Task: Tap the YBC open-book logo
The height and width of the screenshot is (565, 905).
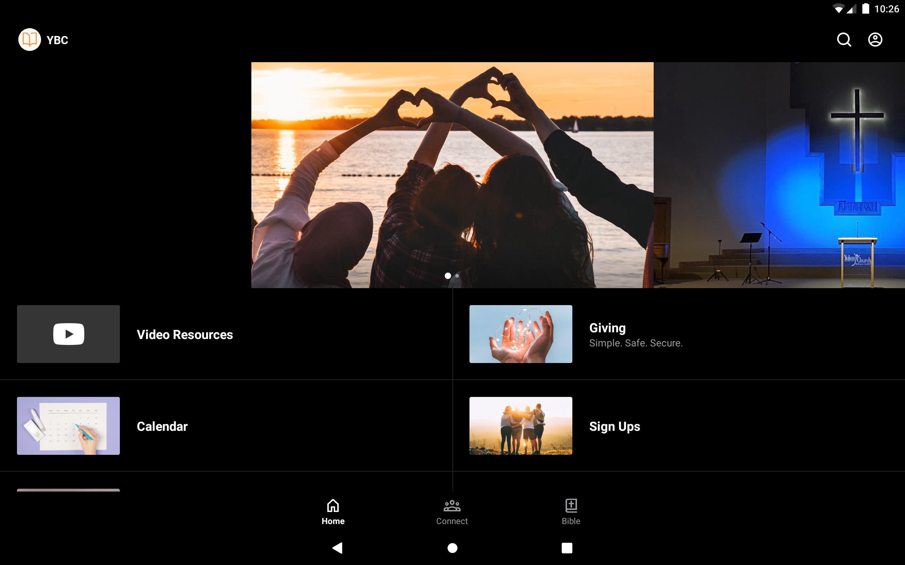Action: point(30,40)
